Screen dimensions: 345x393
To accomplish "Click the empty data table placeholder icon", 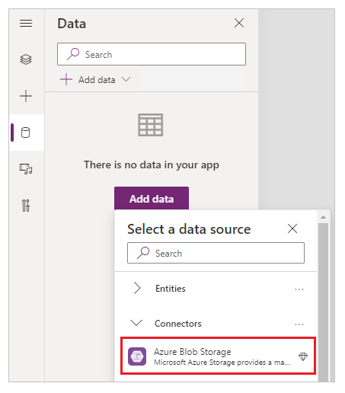I will 151,125.
